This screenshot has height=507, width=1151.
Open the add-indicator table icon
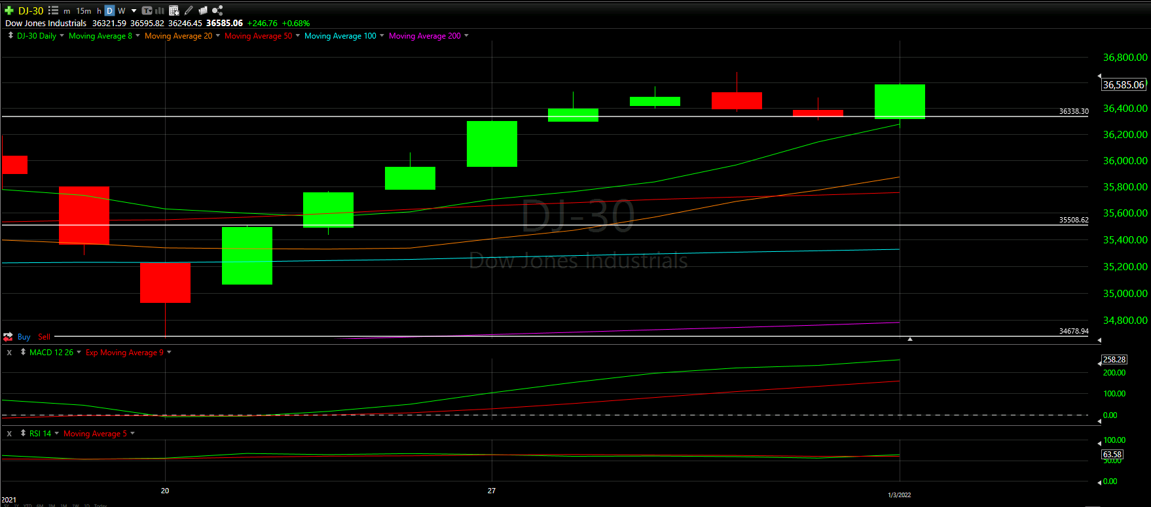click(174, 10)
